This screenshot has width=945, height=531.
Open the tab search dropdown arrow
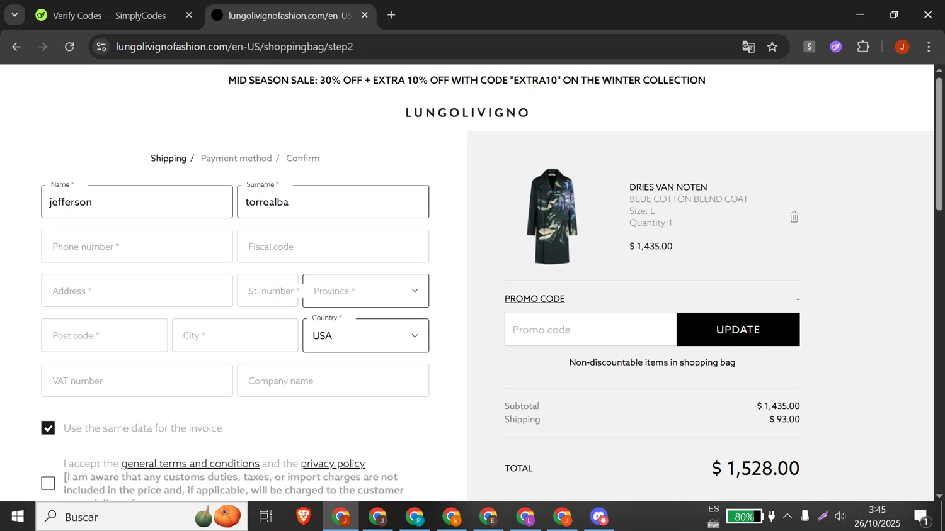(14, 15)
